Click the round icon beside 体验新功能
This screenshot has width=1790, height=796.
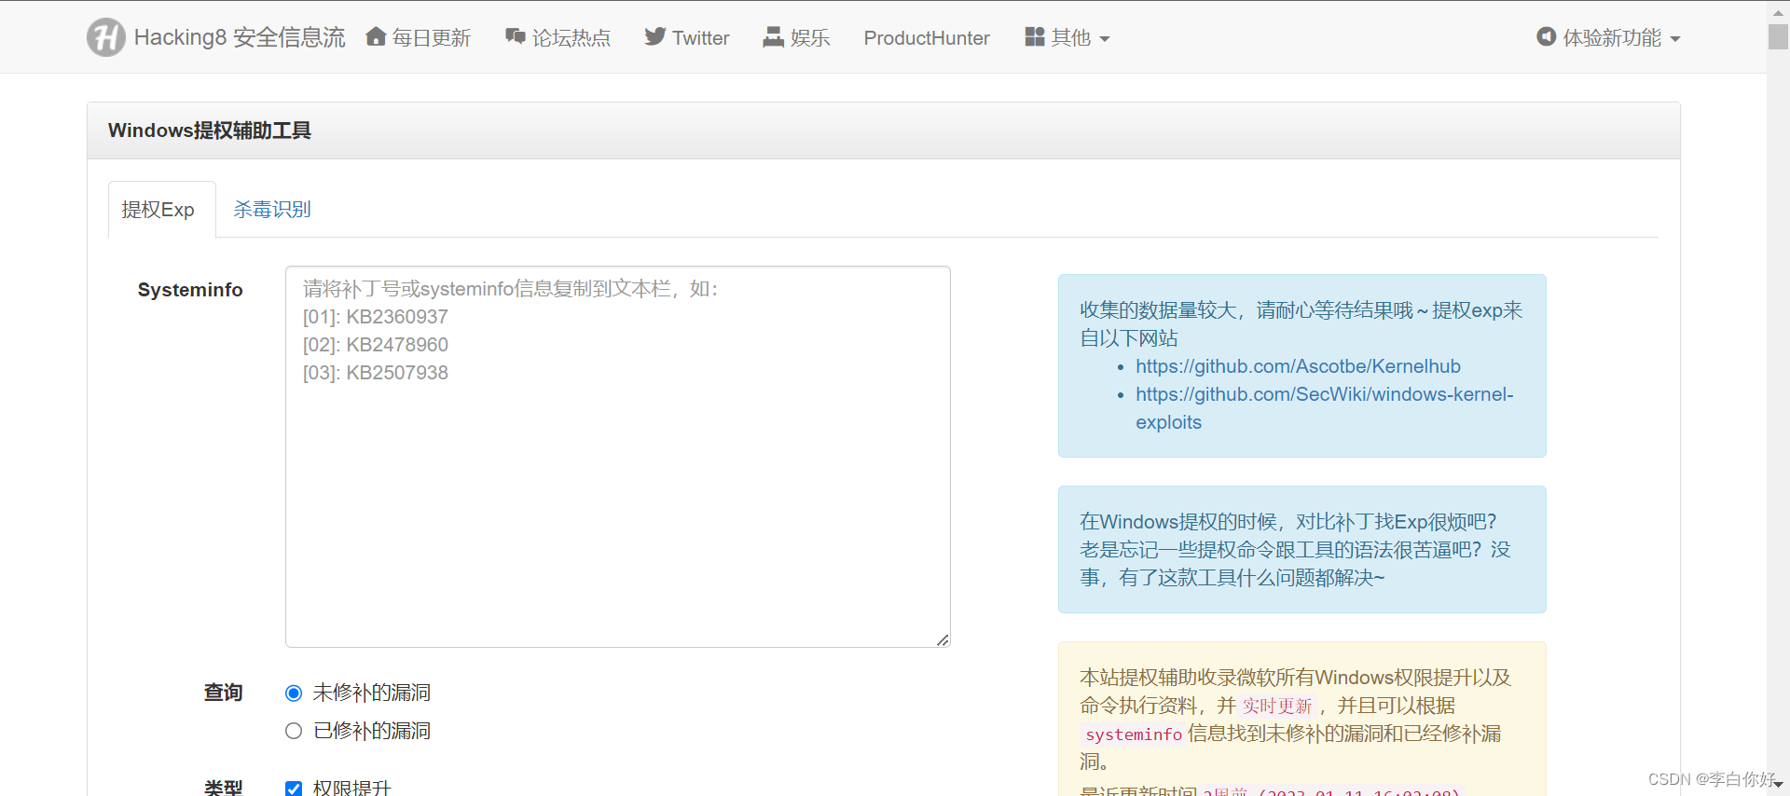click(x=1546, y=36)
